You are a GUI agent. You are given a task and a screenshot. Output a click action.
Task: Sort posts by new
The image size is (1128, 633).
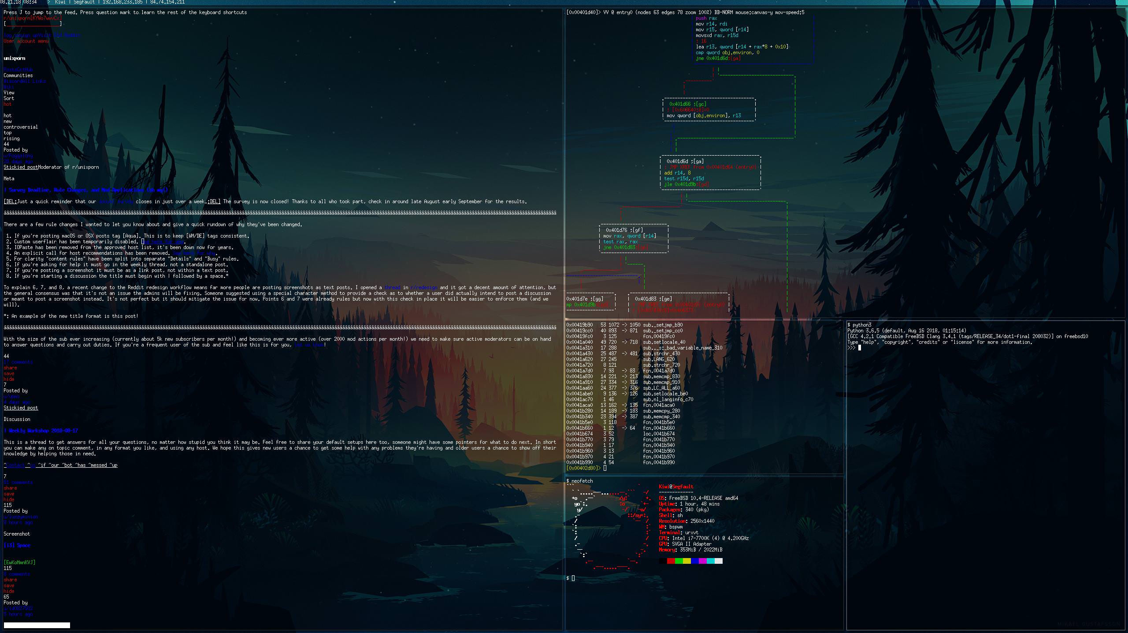(7, 121)
